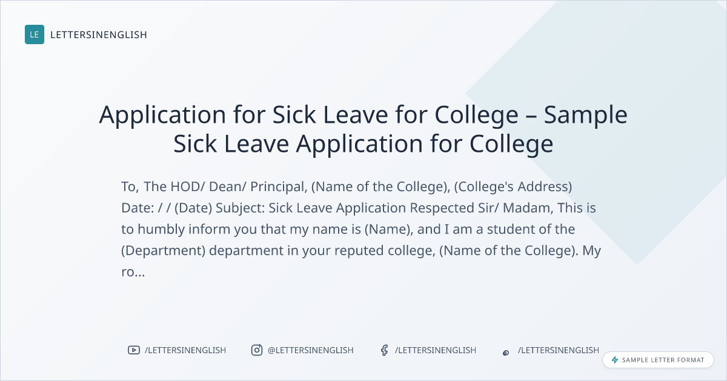Click the Instagram camera icon
727x381 pixels.
[257, 350]
